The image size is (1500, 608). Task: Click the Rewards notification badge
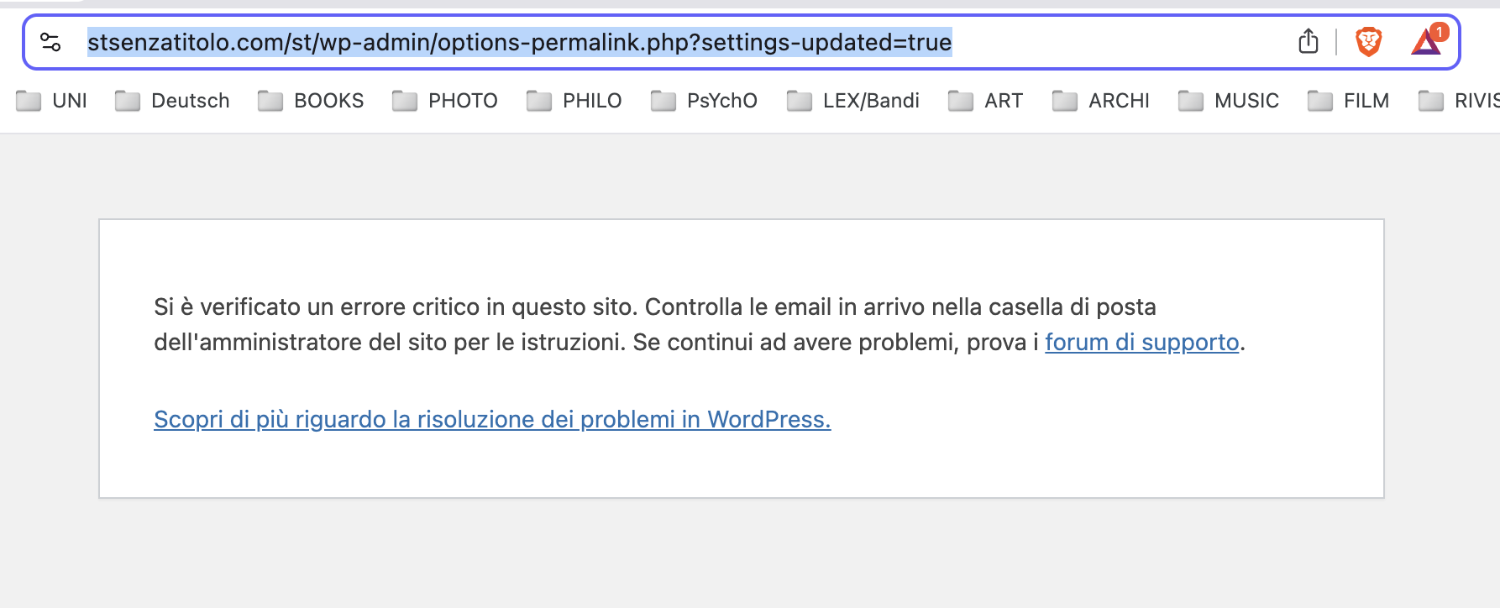click(1440, 32)
